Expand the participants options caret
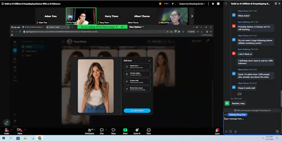The width and height of the screenshot is (282, 141). pos(94,129)
